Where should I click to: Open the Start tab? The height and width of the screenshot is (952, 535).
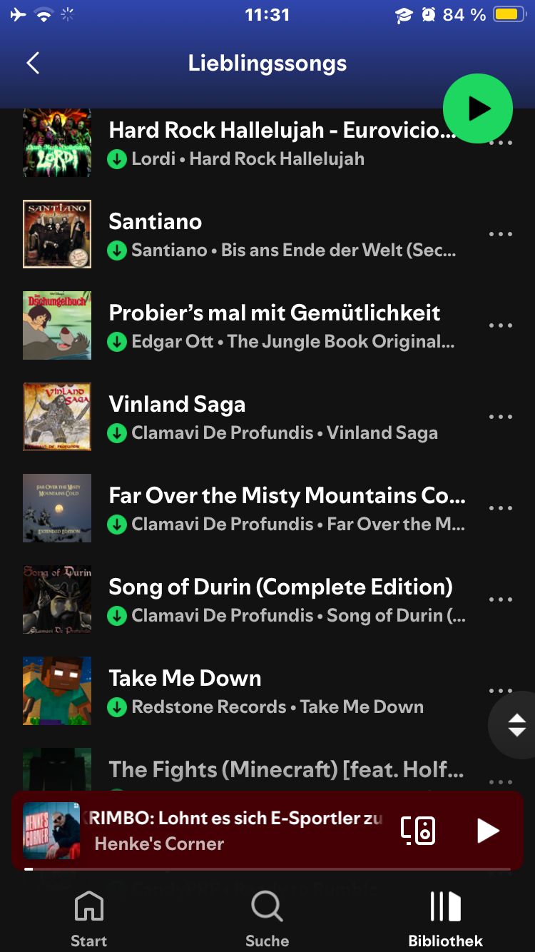[x=88, y=919]
